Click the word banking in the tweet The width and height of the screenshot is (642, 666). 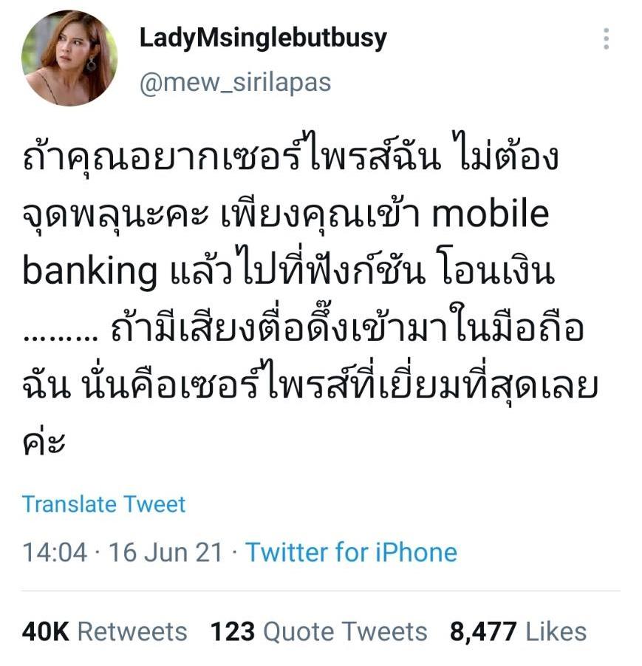click(89, 273)
